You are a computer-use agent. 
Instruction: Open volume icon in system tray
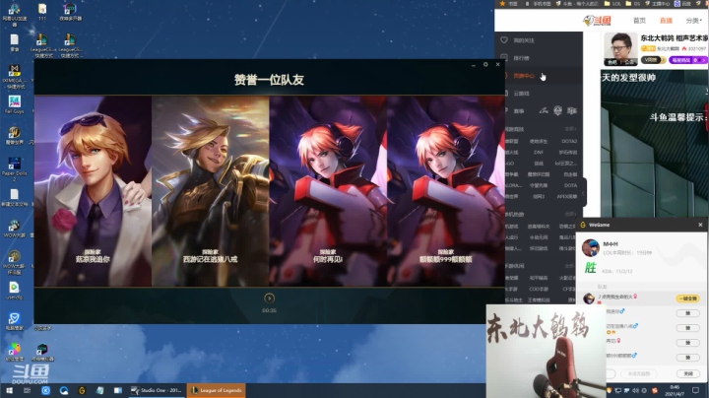pos(636,390)
